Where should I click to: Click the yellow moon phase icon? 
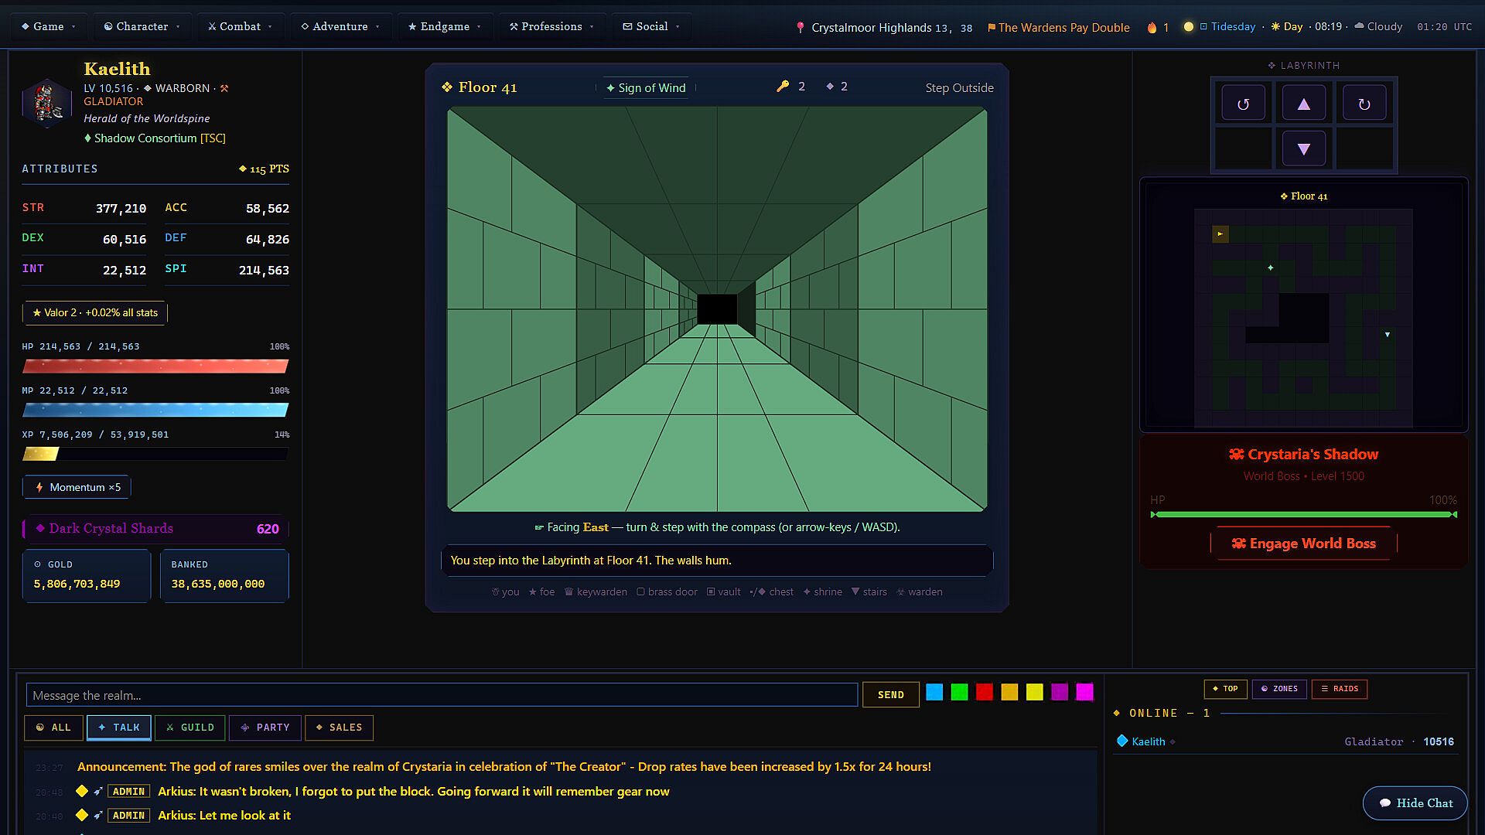click(x=1189, y=27)
